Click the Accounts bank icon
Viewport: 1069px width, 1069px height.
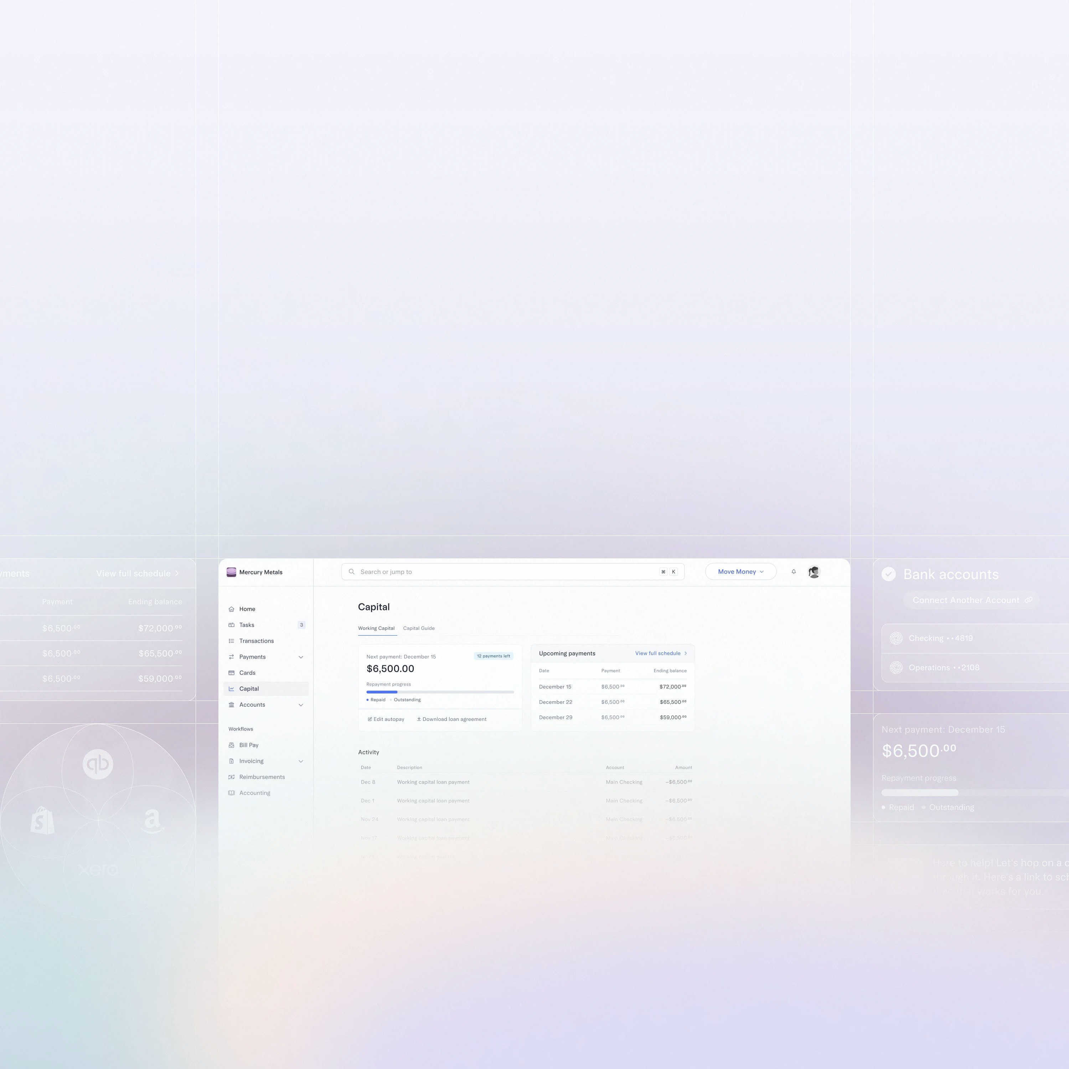coord(231,704)
